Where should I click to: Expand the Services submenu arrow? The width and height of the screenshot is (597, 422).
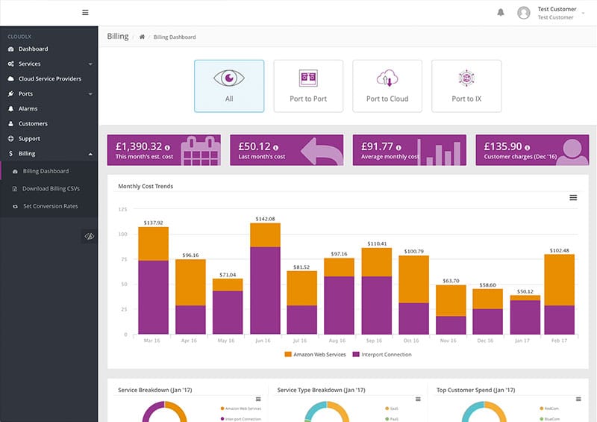coord(90,64)
